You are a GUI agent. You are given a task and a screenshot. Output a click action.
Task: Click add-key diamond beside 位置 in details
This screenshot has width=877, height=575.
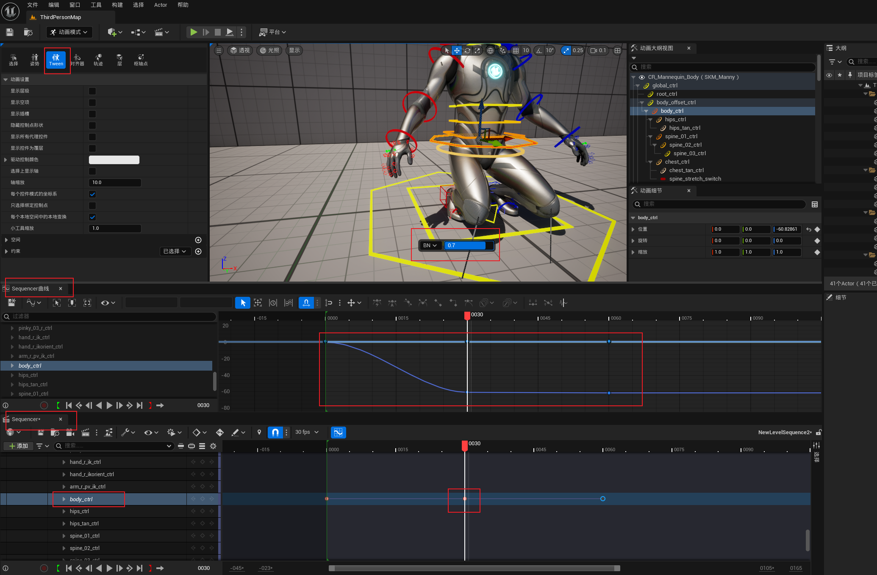(817, 229)
